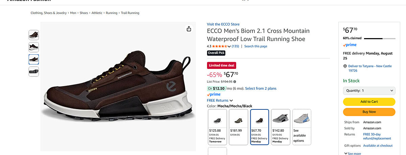Image resolution: width=406 pixels, height=155 pixels.
Task: Open the Athletic breadcrumb category
Action: [96, 13]
